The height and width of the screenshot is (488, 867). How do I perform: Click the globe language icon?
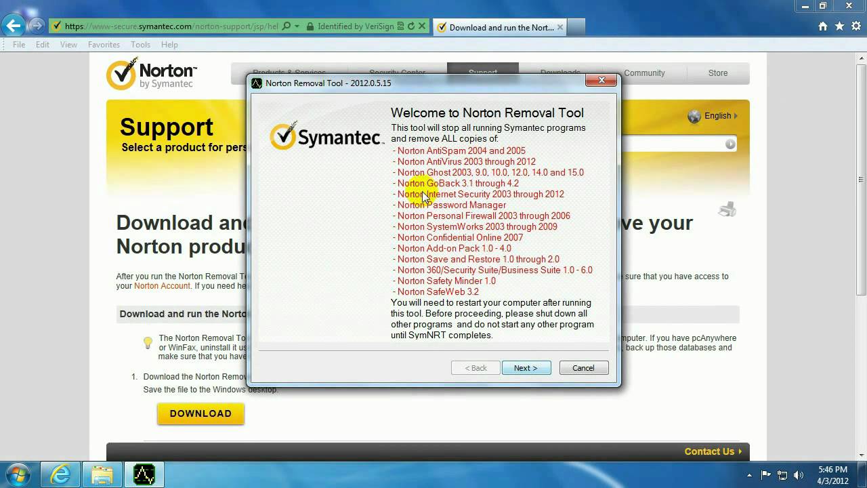point(694,116)
